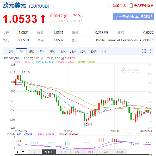Switch to the 周K weekly chart tab
Screen dimensions: 156x156
(31, 52)
